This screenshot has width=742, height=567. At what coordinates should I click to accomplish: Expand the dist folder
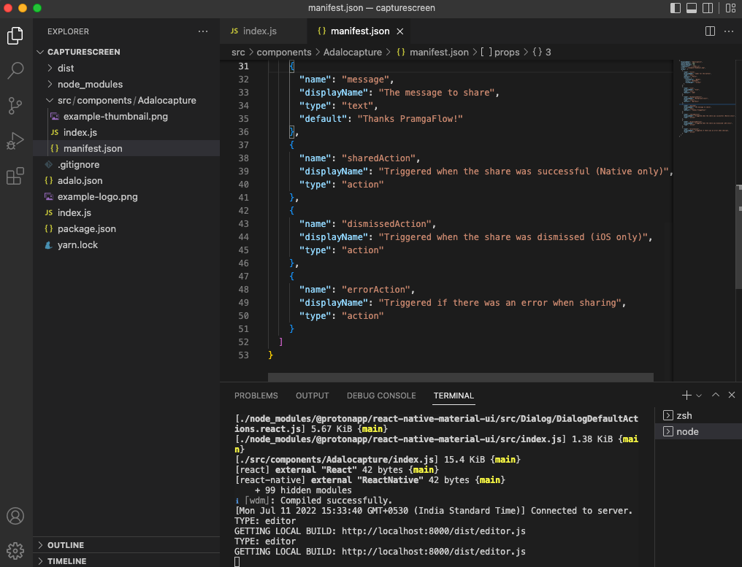[66, 68]
